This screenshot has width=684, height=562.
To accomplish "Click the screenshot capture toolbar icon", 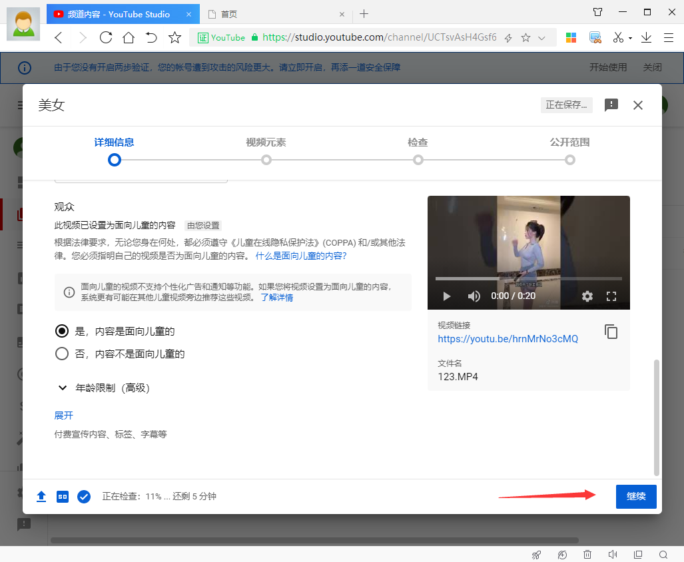I will point(595,37).
